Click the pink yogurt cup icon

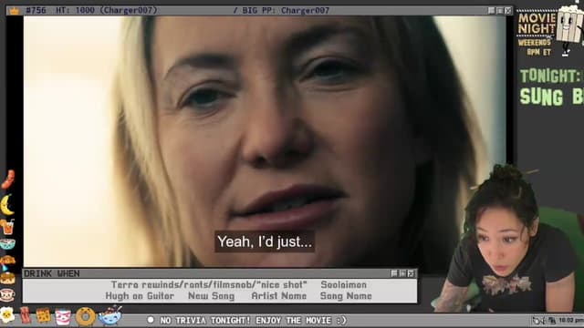click(x=63, y=316)
